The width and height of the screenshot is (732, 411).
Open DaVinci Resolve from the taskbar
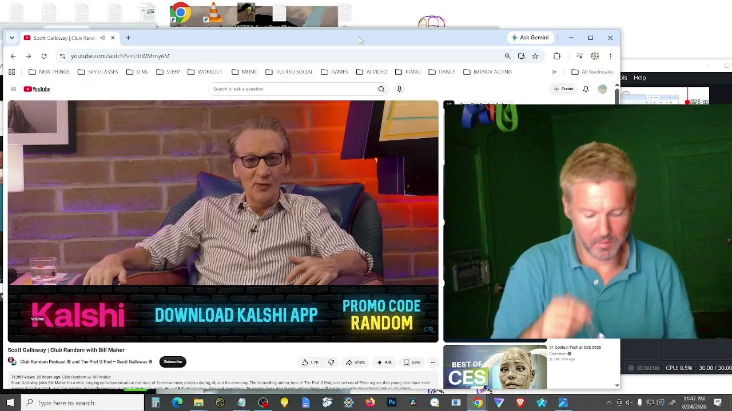point(413,403)
